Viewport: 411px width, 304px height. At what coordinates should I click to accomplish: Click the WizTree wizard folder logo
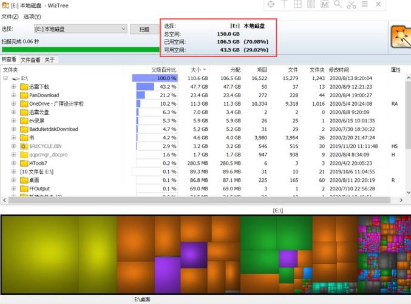(401, 36)
